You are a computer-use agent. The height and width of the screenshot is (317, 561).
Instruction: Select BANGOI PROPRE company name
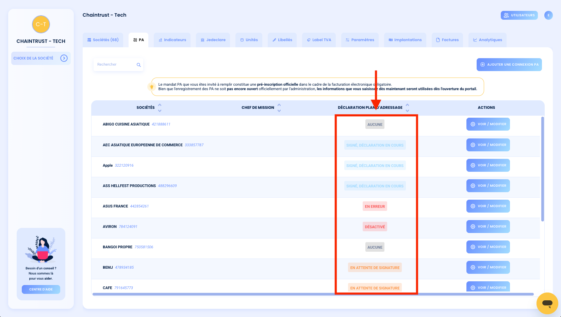(x=117, y=247)
